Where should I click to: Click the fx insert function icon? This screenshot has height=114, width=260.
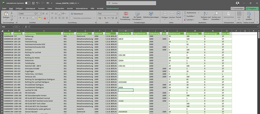pos(26,27)
